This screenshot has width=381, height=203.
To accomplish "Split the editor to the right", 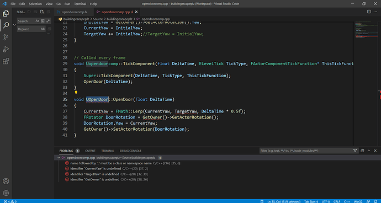I will (x=369, y=12).
